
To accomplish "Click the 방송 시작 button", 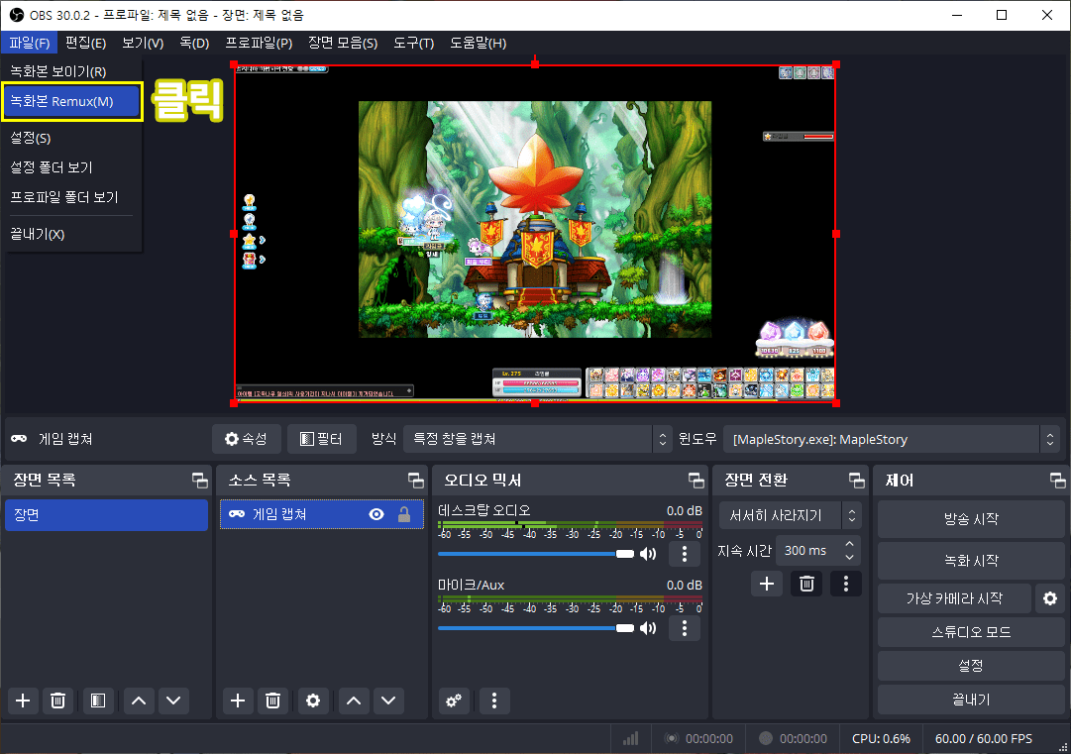I will pyautogui.click(x=971, y=519).
